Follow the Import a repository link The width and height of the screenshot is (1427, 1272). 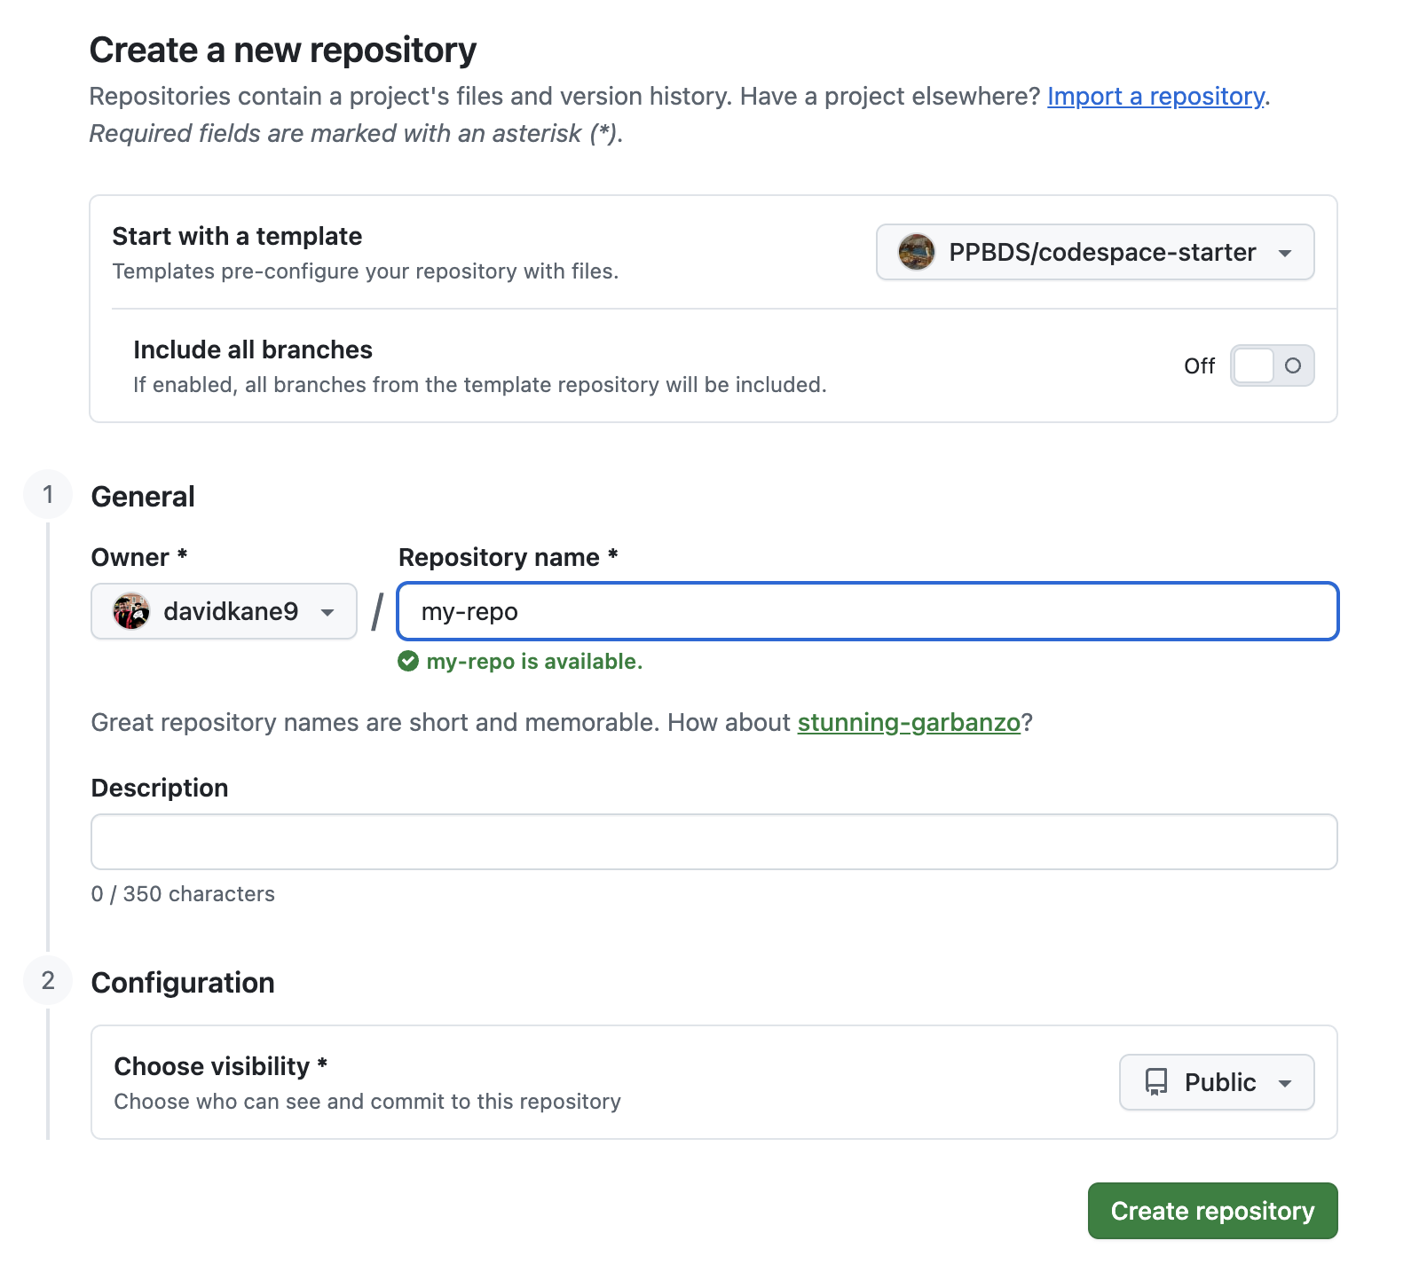click(1155, 96)
